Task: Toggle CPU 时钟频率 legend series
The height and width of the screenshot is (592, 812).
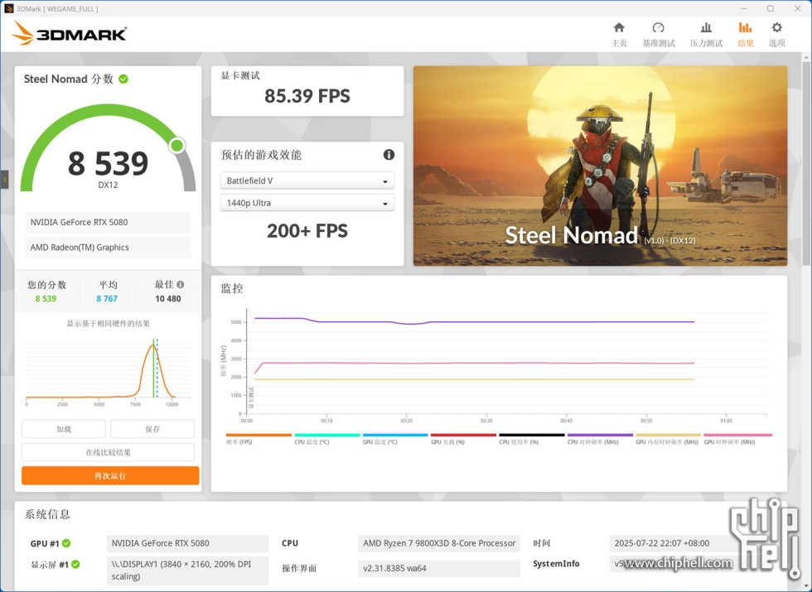Action: point(600,440)
